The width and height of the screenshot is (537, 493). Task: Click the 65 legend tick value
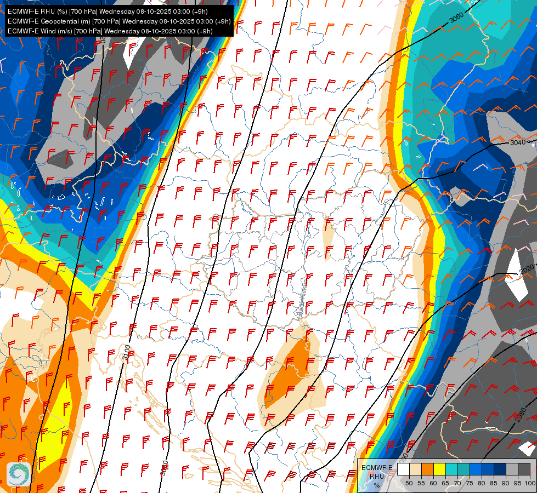(445, 483)
